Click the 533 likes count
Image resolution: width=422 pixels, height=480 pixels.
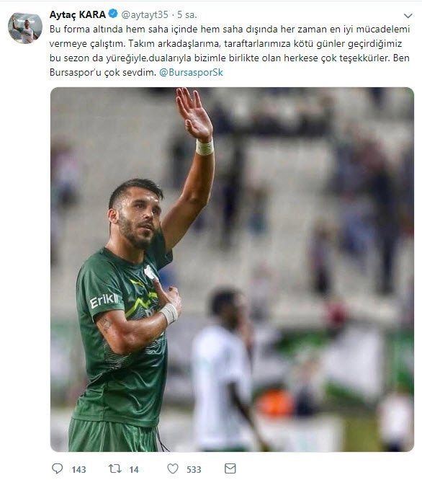[x=194, y=470]
